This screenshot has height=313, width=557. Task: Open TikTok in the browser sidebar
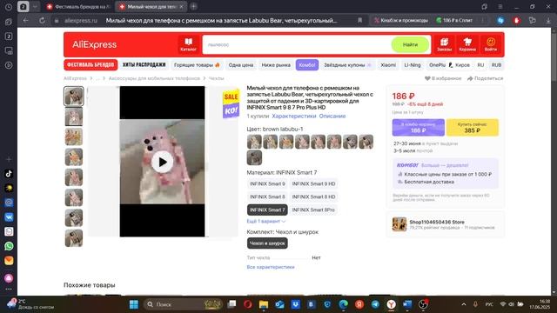9,174
